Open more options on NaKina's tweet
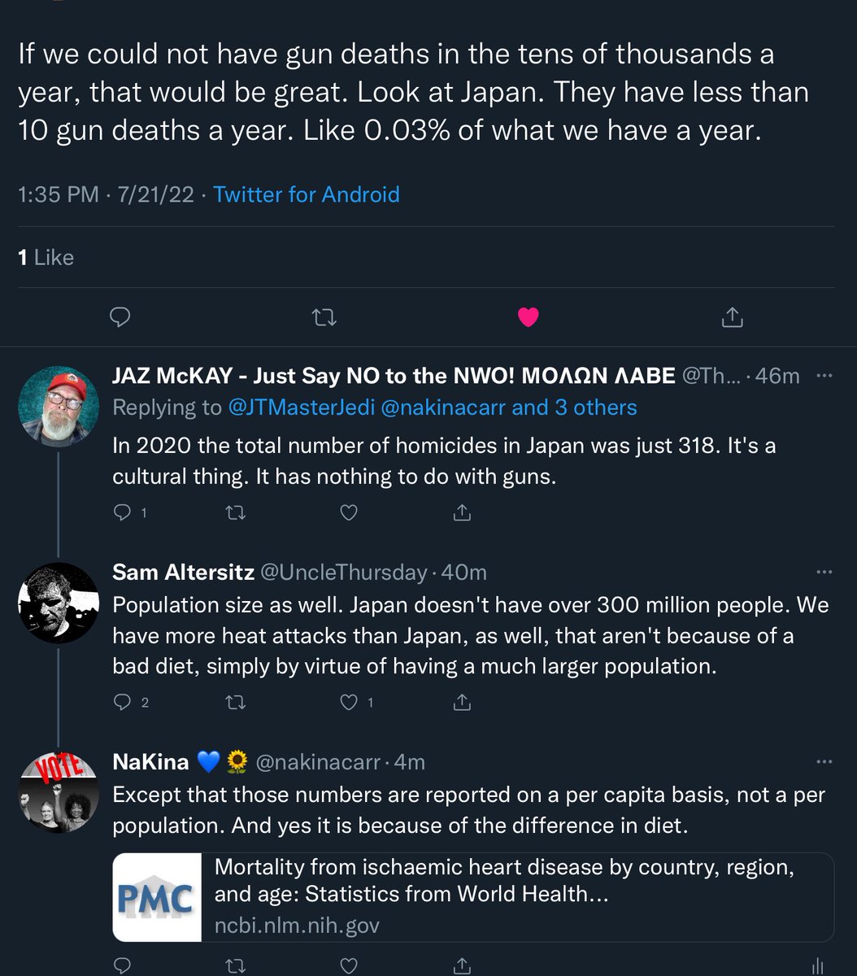This screenshot has width=857, height=976. pos(824,762)
